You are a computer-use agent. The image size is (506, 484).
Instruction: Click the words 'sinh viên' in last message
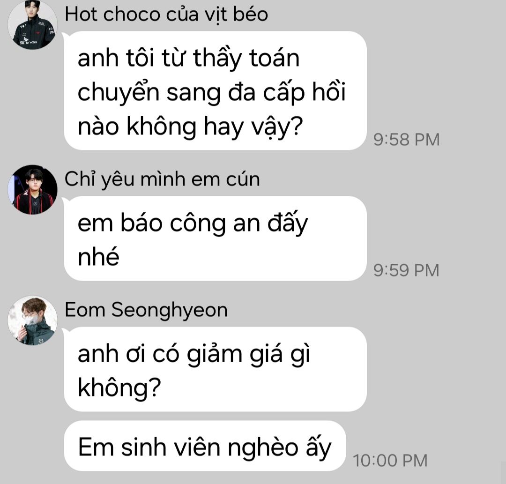(x=171, y=447)
